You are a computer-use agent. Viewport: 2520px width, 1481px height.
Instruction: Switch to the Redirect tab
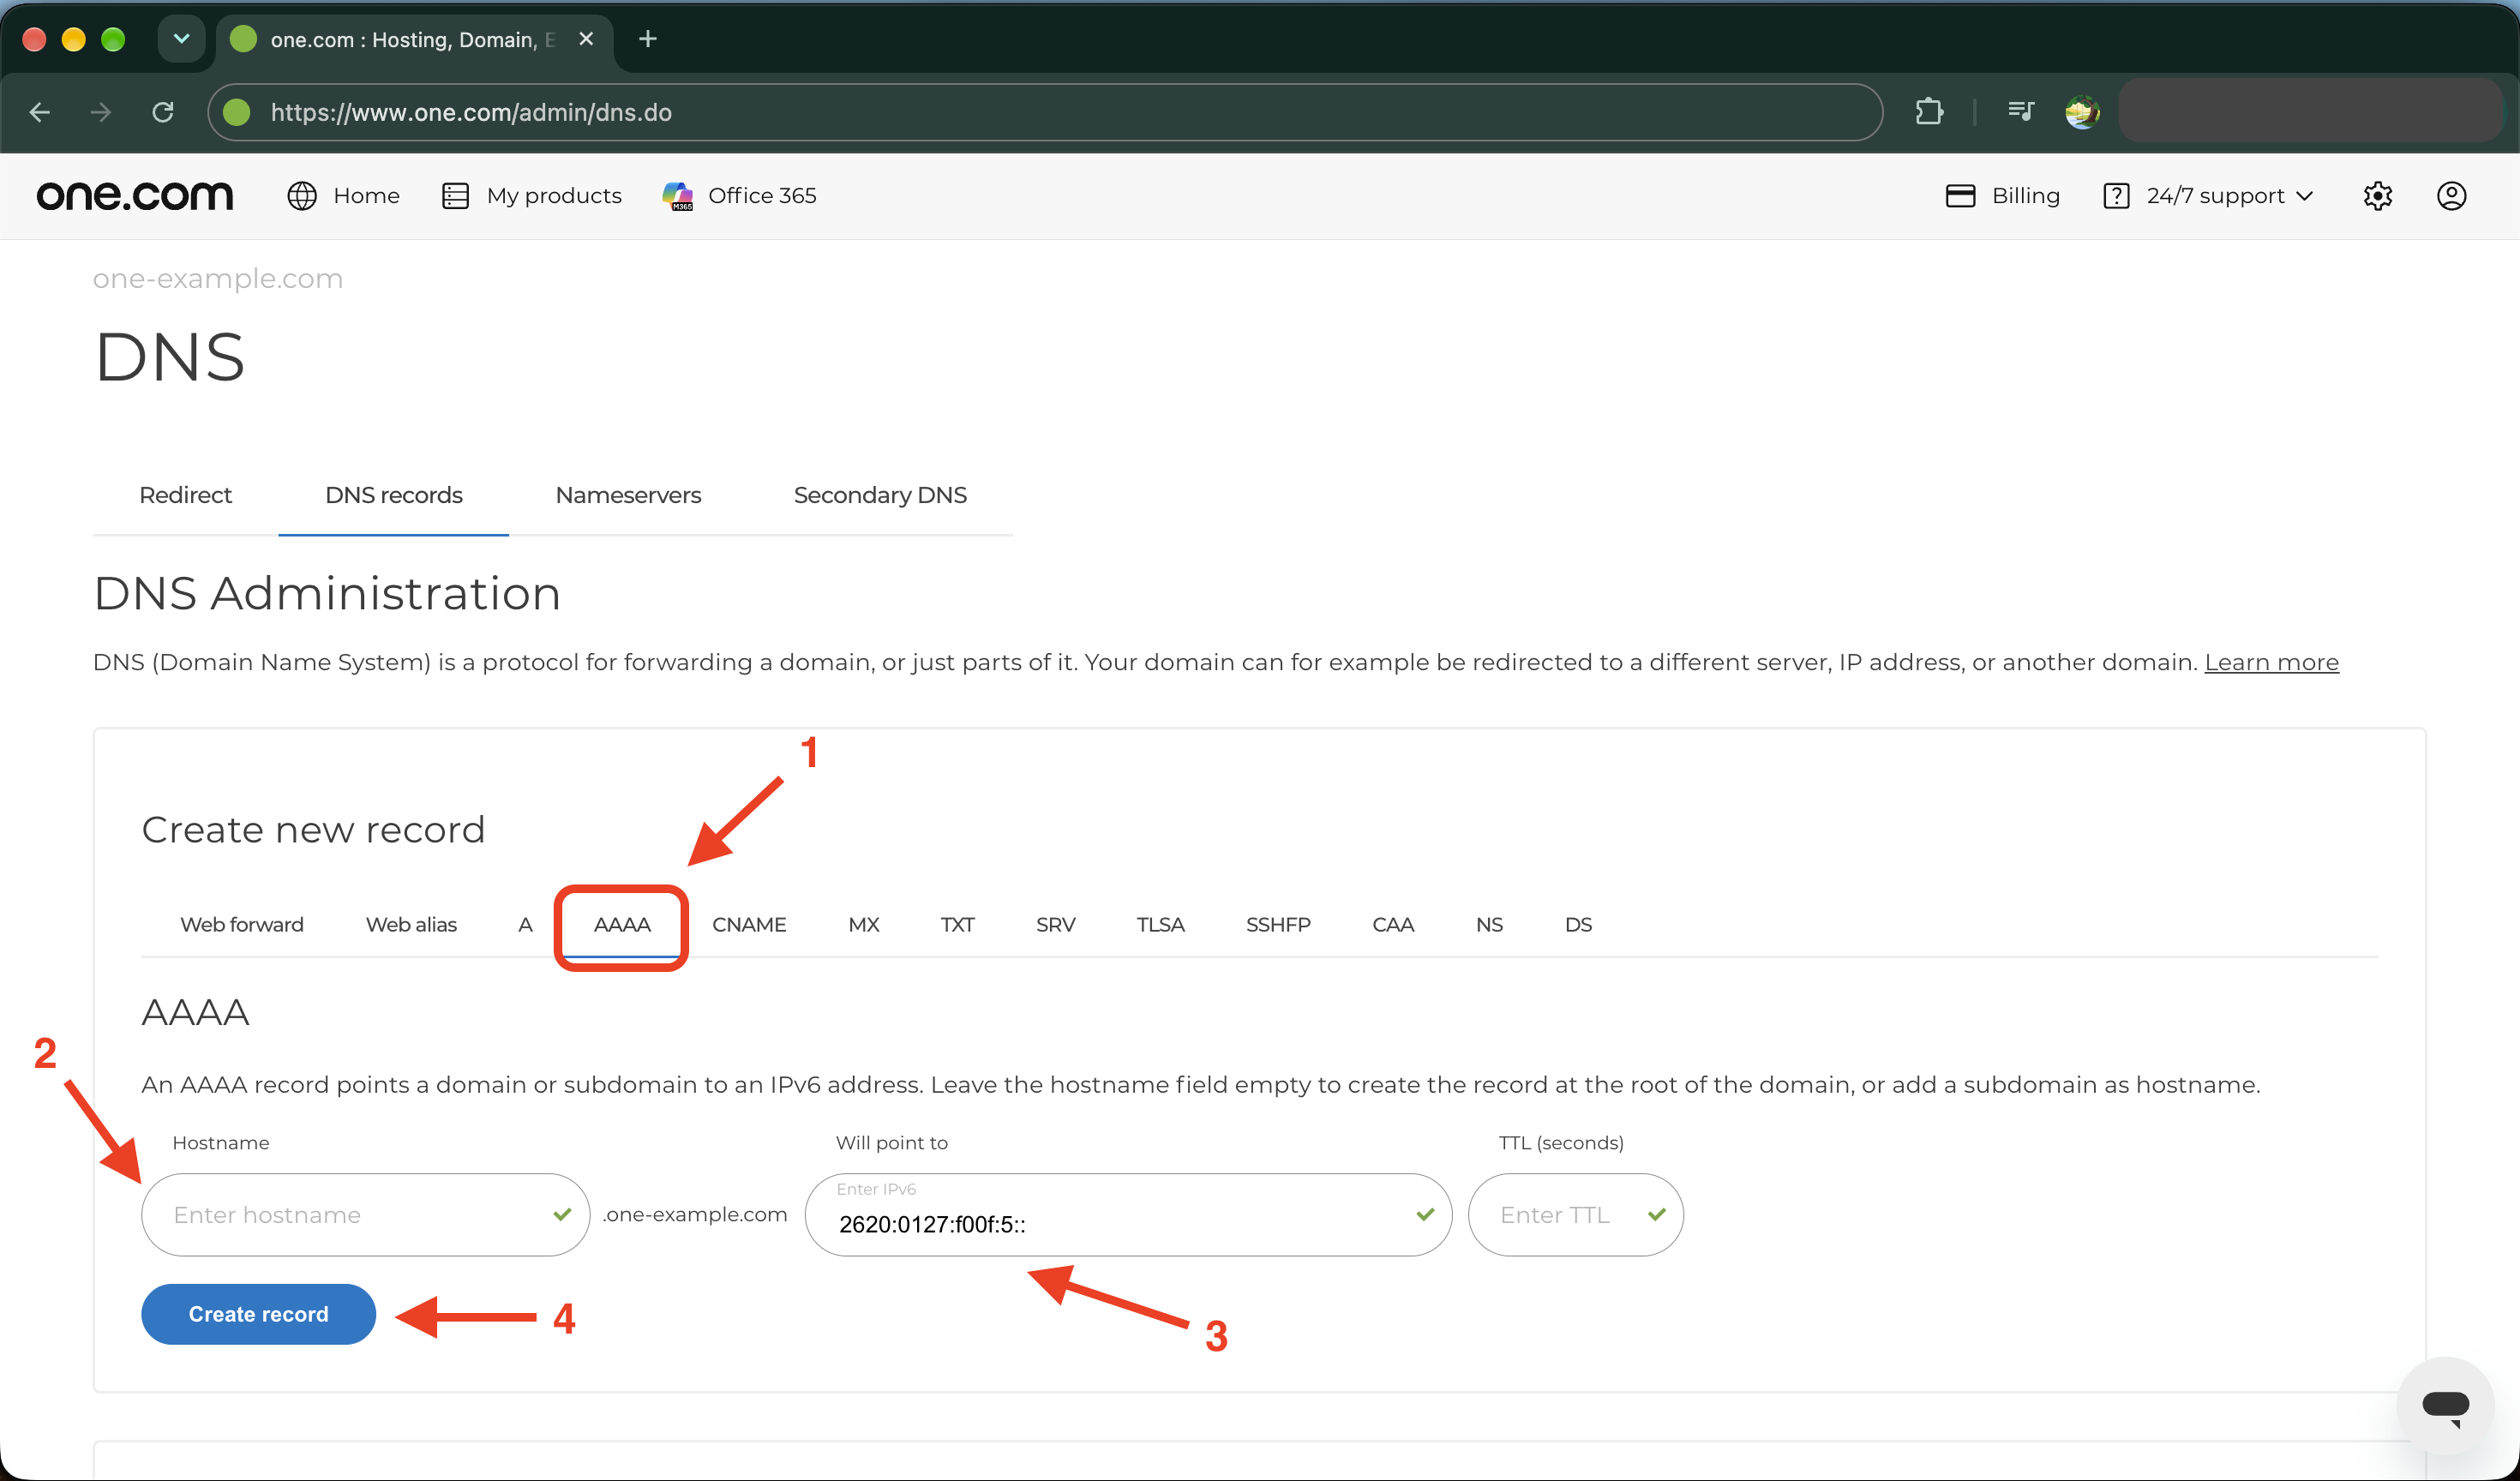pyautogui.click(x=185, y=495)
